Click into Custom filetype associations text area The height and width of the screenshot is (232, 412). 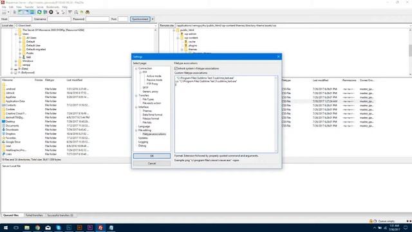[226, 115]
